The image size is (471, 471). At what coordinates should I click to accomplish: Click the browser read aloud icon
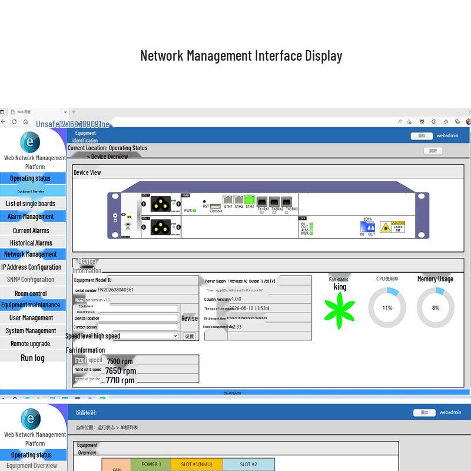click(400, 122)
